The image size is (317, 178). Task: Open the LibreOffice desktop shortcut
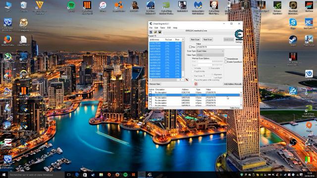tap(24, 41)
